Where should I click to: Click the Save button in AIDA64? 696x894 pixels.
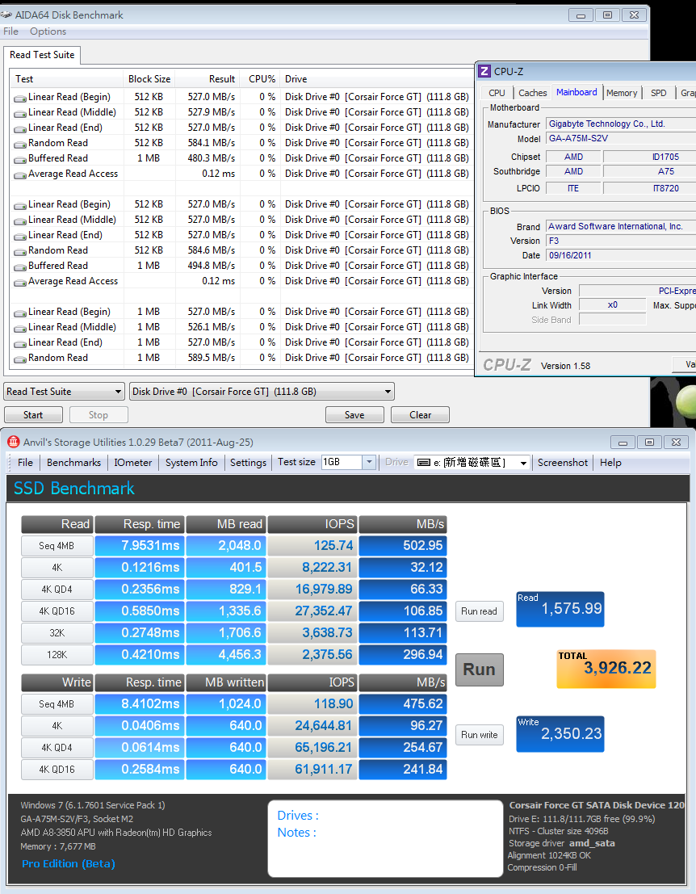(354, 415)
